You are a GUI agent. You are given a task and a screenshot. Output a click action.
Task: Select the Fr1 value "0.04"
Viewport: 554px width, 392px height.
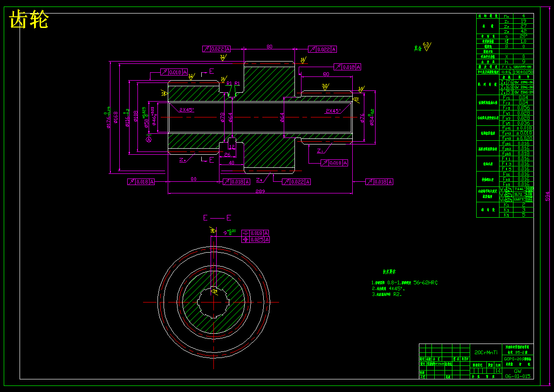(x=523, y=97)
